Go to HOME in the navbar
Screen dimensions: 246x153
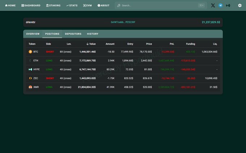[x=10, y=5]
